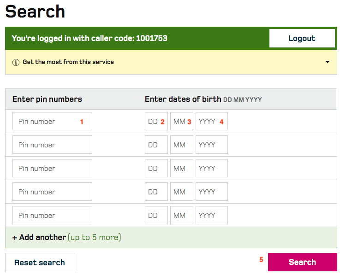Select the third row Pin number field
This screenshot has height=275, width=340.
coord(52,168)
